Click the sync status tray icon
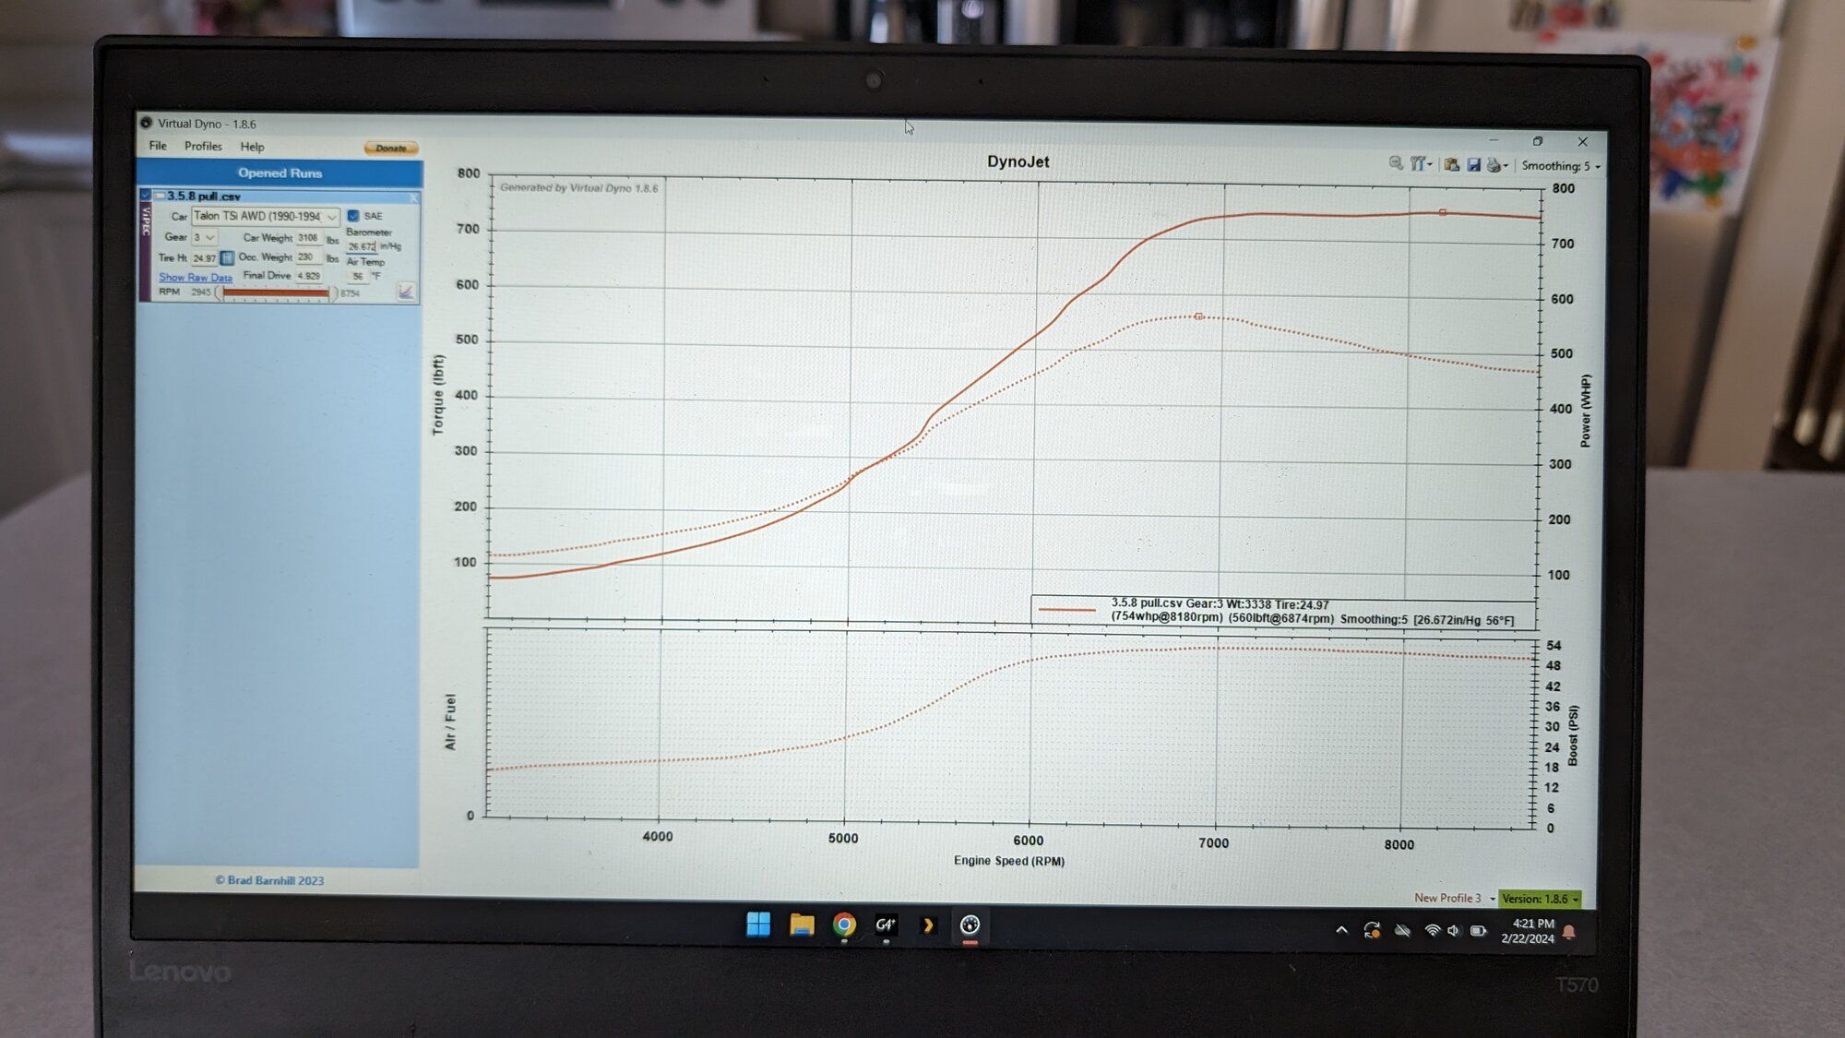 [1372, 930]
